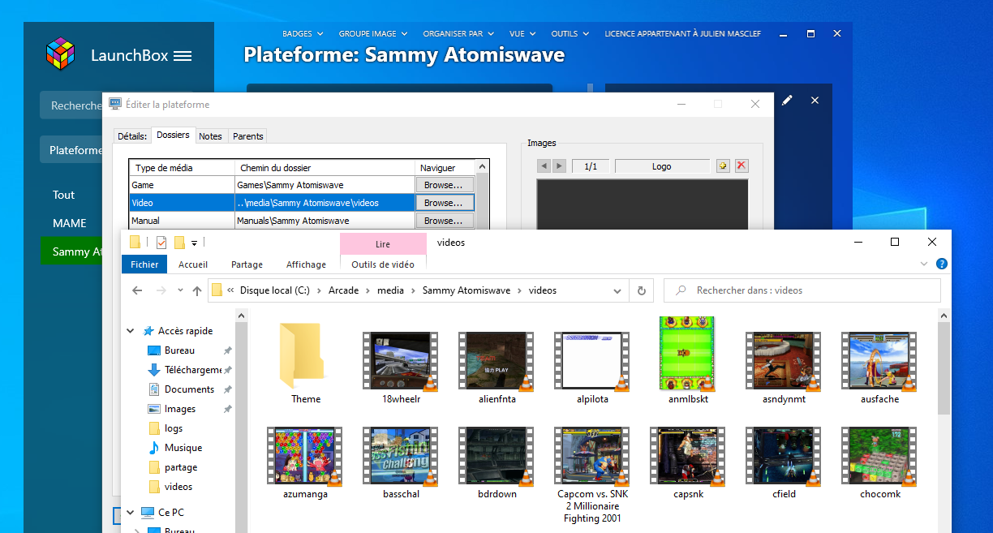Show previous image in the Images panel
Image resolution: width=993 pixels, height=533 pixels.
pyautogui.click(x=544, y=166)
